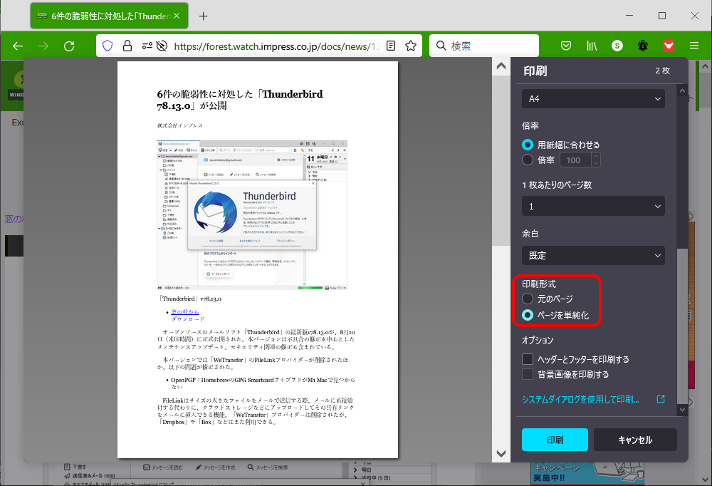This screenshot has width=712, height=486.
Task: Click the tracking protection shield icon
Action: pyautogui.click(x=107, y=45)
